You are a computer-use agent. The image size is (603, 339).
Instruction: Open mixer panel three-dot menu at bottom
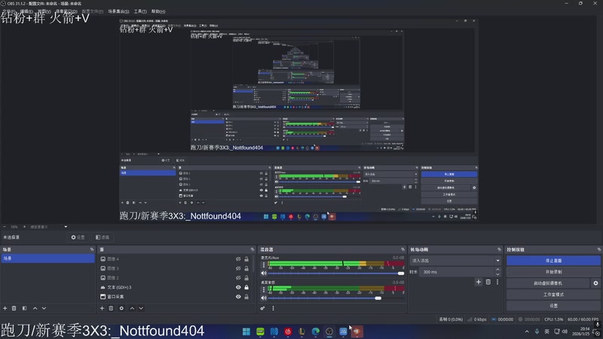(273, 308)
